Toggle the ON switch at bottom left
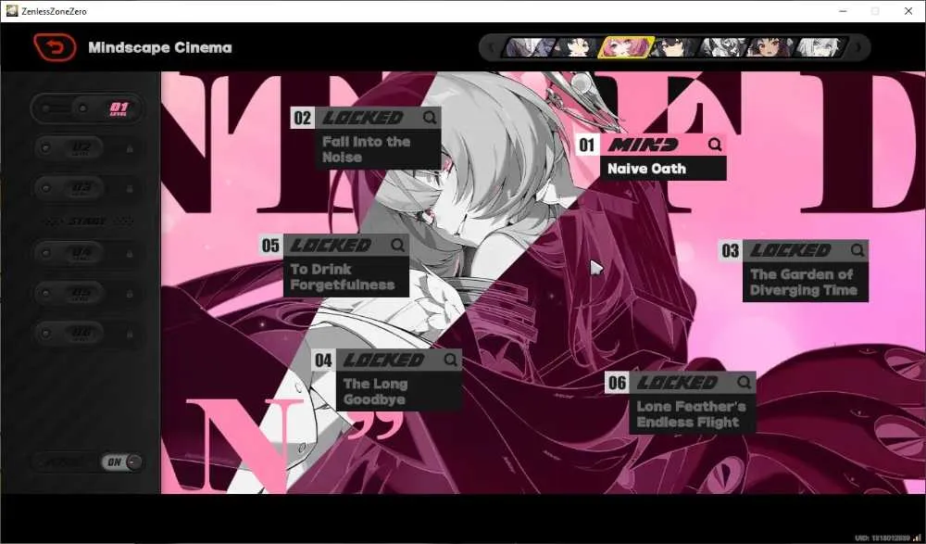The height and width of the screenshot is (544, 926). [x=122, y=462]
